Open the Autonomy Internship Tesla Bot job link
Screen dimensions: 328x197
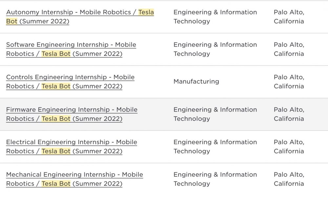pyautogui.click(x=80, y=17)
